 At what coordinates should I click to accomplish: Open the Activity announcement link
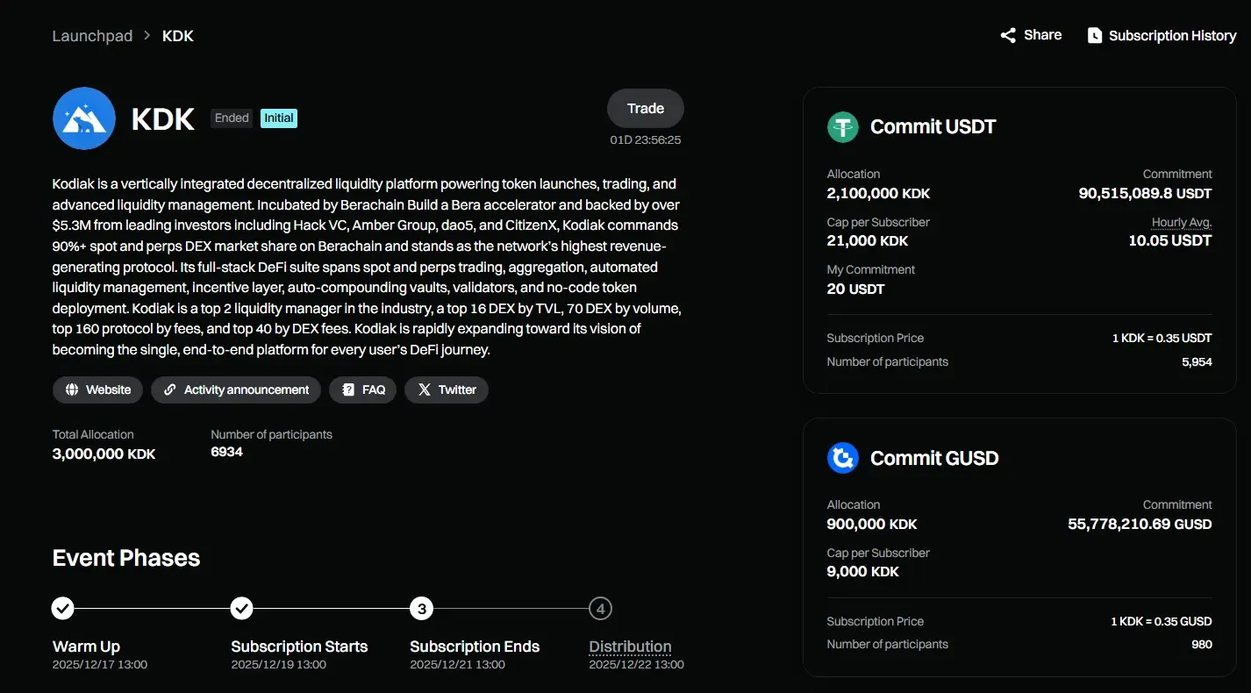coord(236,389)
